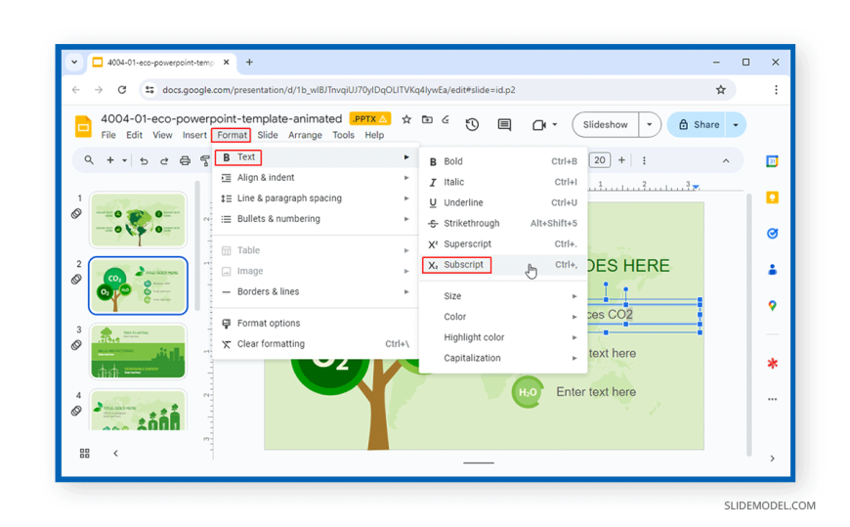Star the presentation document
The height and width of the screenshot is (527, 850).
tap(406, 119)
